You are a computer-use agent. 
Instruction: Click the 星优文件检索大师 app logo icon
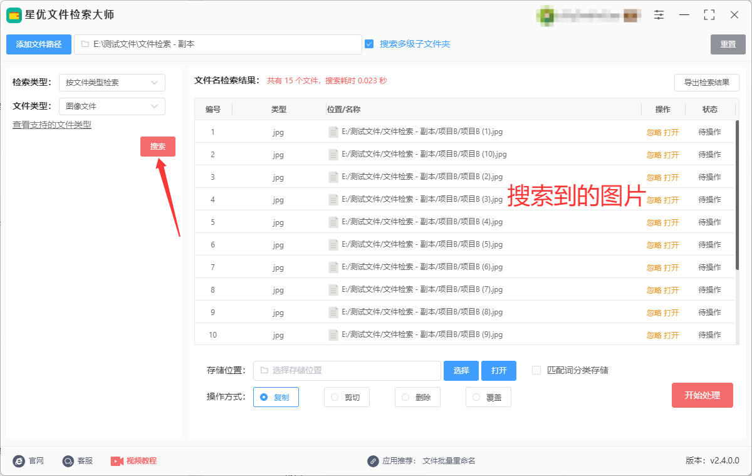[x=14, y=15]
